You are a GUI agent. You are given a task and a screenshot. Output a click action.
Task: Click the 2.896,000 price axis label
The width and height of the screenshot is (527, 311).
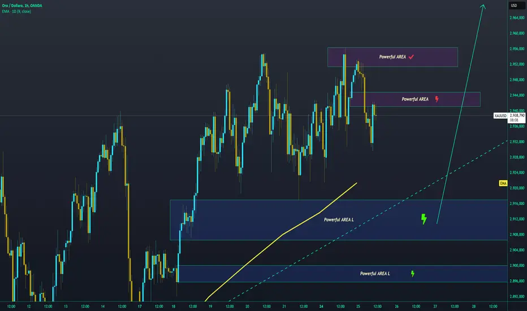pos(517,281)
